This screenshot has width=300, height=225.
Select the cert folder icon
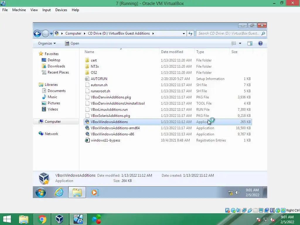pos(87,60)
